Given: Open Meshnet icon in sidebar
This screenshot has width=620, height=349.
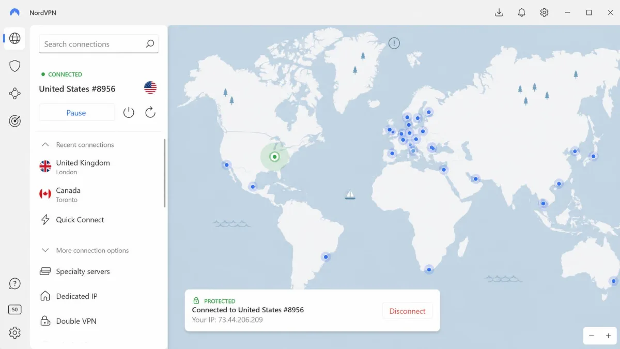Looking at the screenshot, I should coord(15,94).
